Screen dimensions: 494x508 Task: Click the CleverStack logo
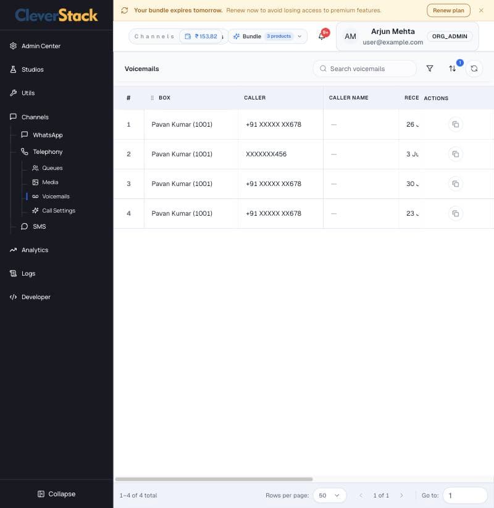56,15
